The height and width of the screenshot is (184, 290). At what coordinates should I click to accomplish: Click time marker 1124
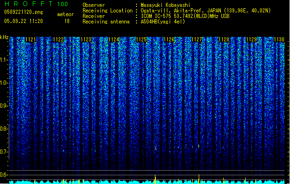click(113, 40)
